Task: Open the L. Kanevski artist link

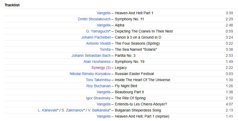Action: coord(47,110)
